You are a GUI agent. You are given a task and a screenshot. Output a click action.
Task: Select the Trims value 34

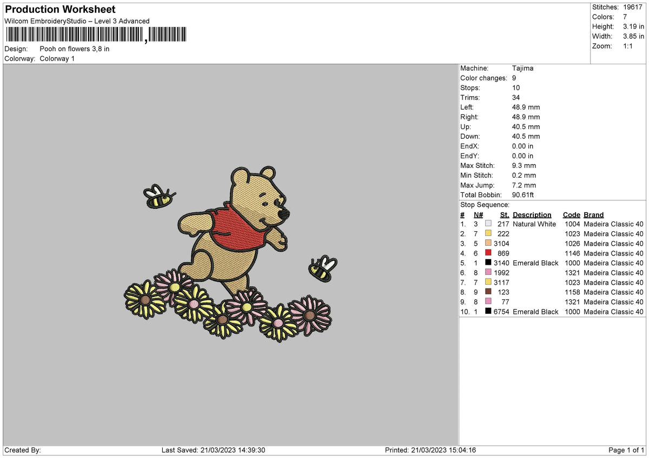point(516,98)
